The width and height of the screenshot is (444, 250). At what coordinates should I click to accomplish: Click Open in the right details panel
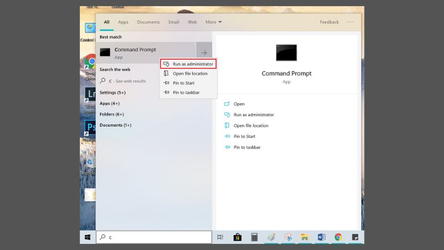pyautogui.click(x=239, y=104)
